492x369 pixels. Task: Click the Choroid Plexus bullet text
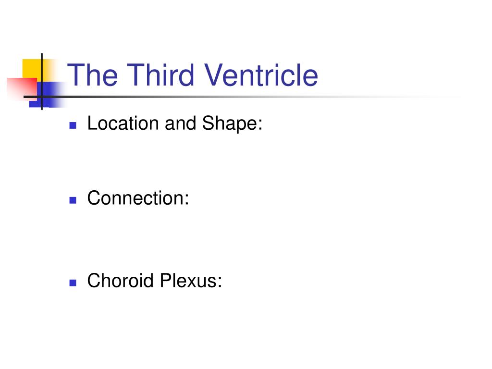click(x=154, y=281)
